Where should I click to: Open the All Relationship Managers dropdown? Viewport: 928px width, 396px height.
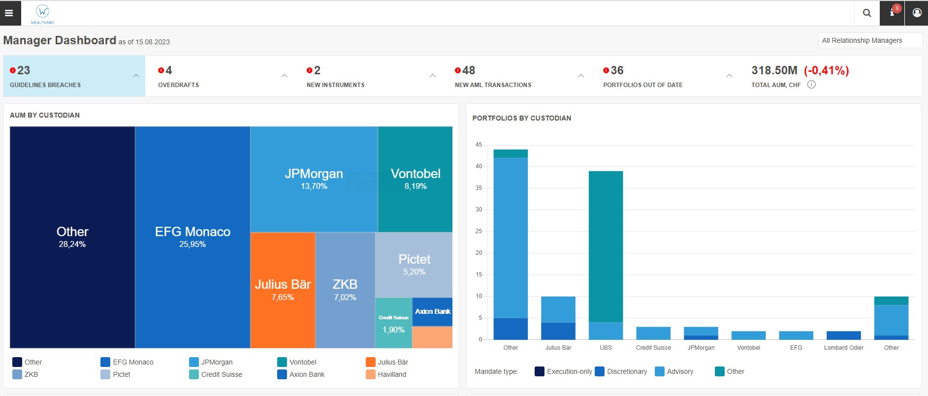[870, 40]
